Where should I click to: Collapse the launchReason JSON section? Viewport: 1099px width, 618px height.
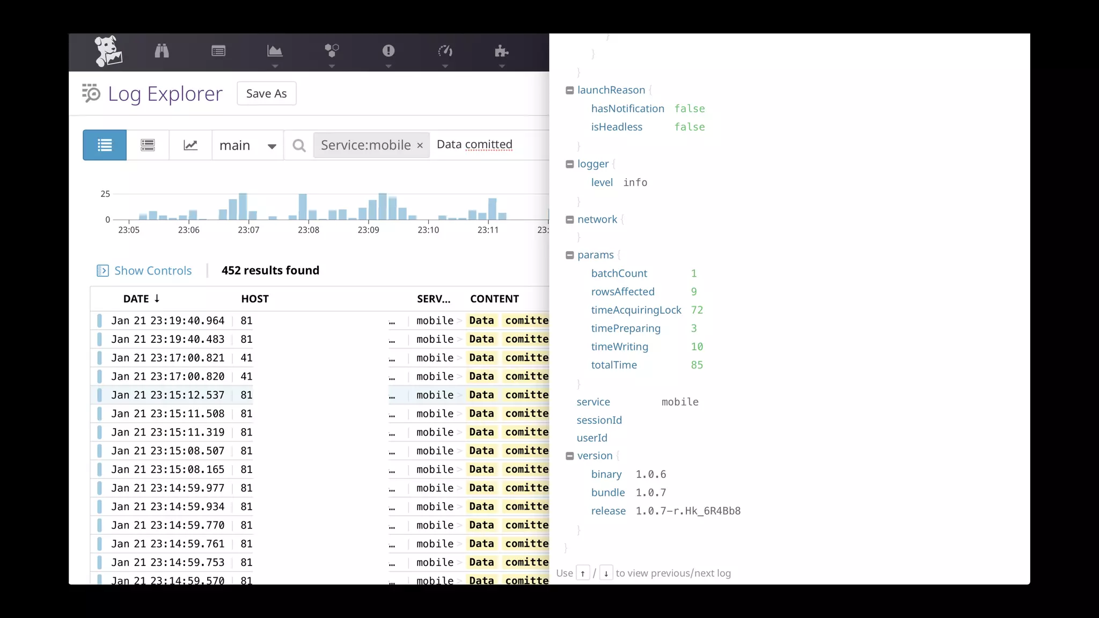click(x=570, y=91)
